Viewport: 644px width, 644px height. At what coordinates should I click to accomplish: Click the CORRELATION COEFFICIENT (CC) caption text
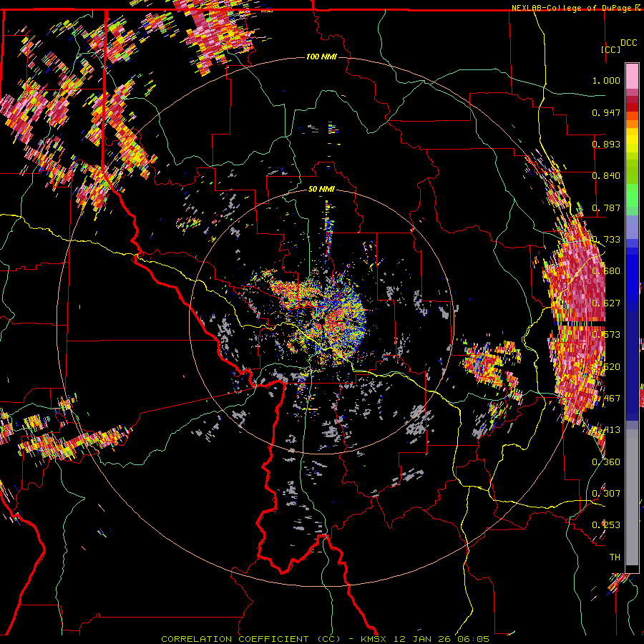click(x=250, y=639)
